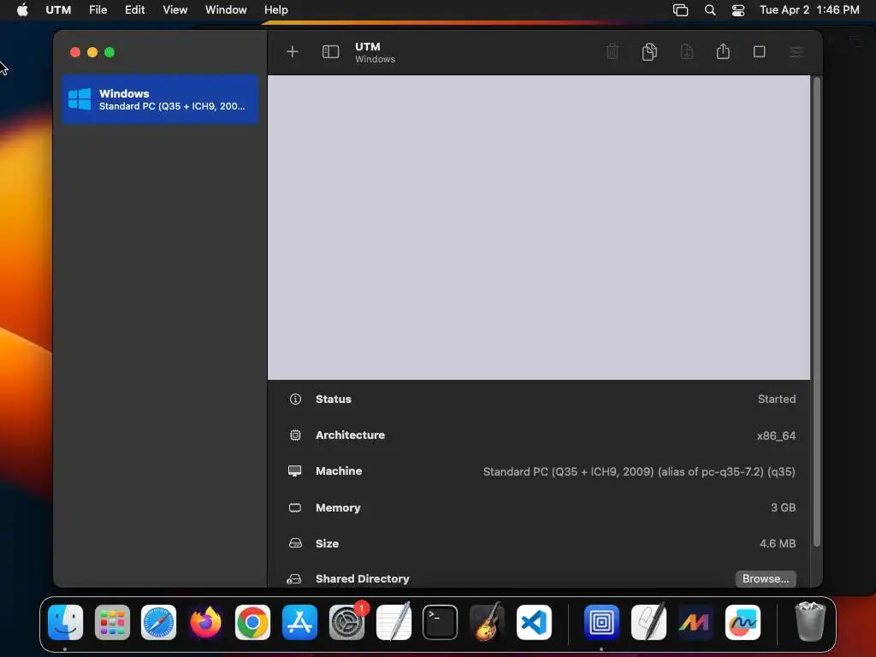876x657 pixels.
Task: Toggle the sidebar with the panel icon
Action: (331, 52)
